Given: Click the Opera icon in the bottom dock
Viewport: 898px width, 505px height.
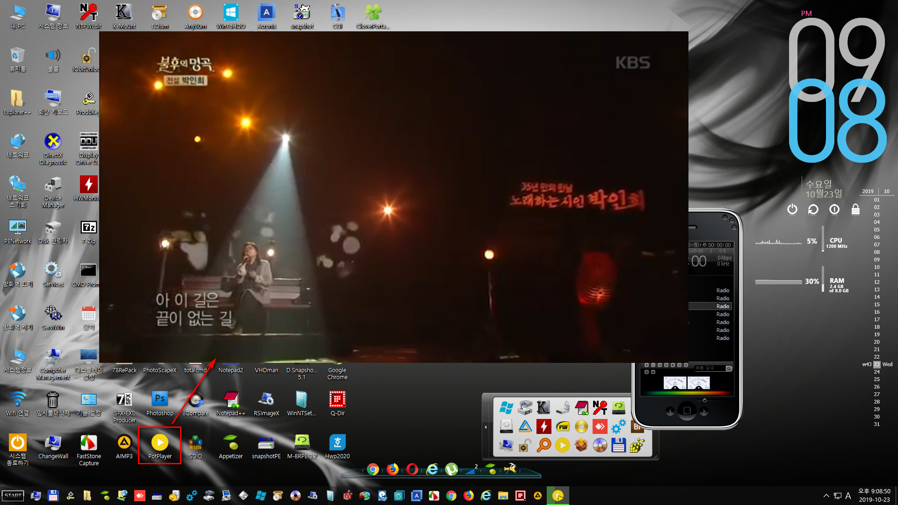Looking at the screenshot, I should [x=412, y=469].
